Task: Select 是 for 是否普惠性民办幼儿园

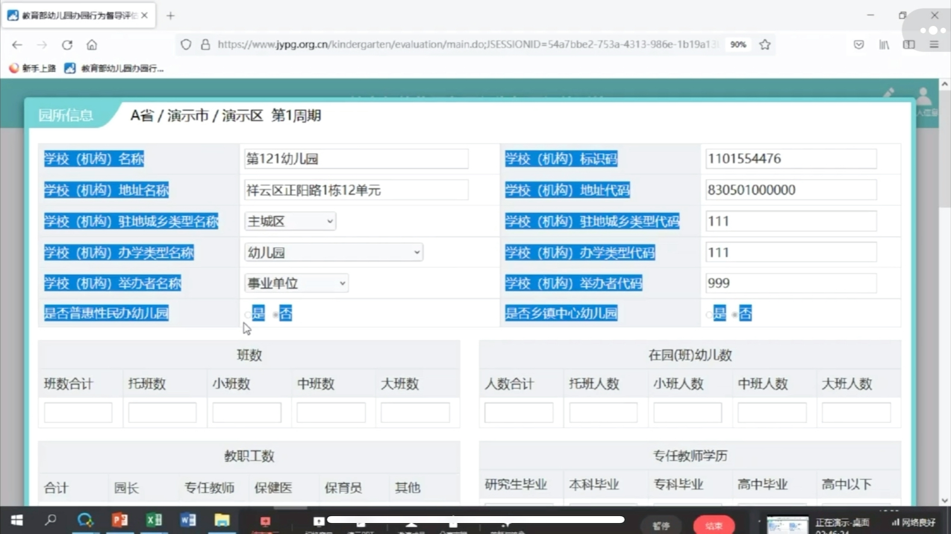Action: tap(248, 315)
